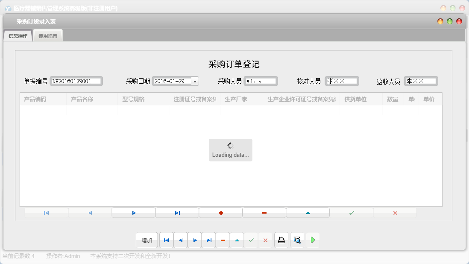Screen dimensions: 469x264
Task: Open the print preview icon
Action: coord(297,240)
